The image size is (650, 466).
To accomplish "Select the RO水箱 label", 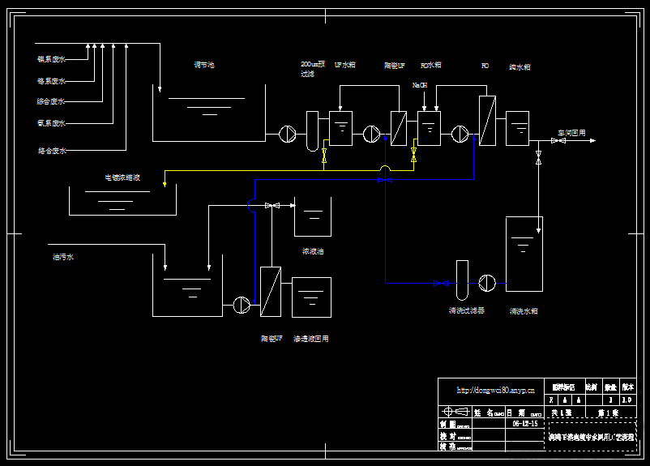I will [431, 65].
